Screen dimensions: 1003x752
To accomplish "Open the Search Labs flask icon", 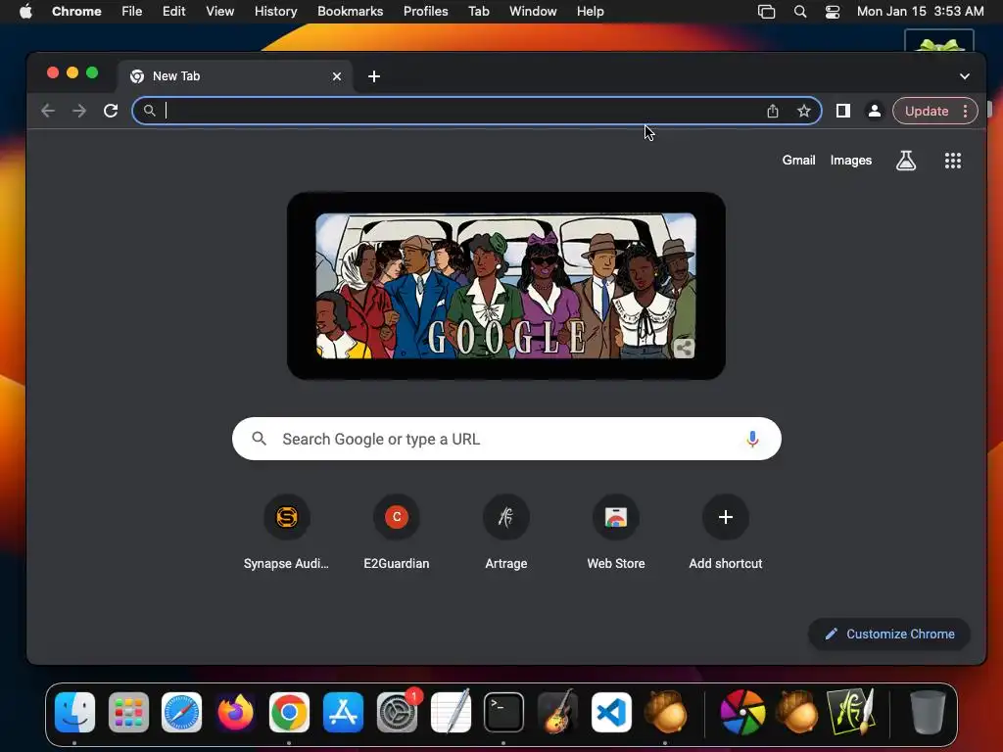I will 906,161.
